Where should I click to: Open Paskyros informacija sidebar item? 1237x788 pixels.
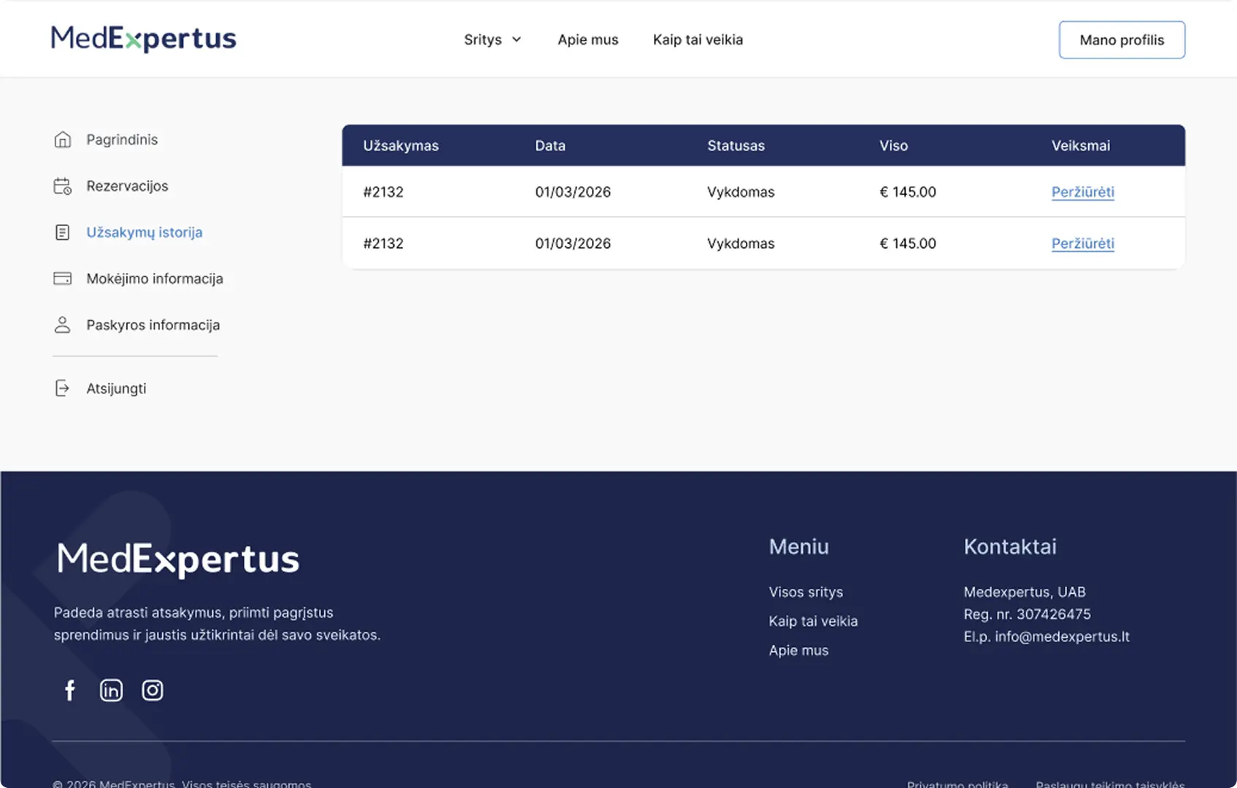point(136,325)
